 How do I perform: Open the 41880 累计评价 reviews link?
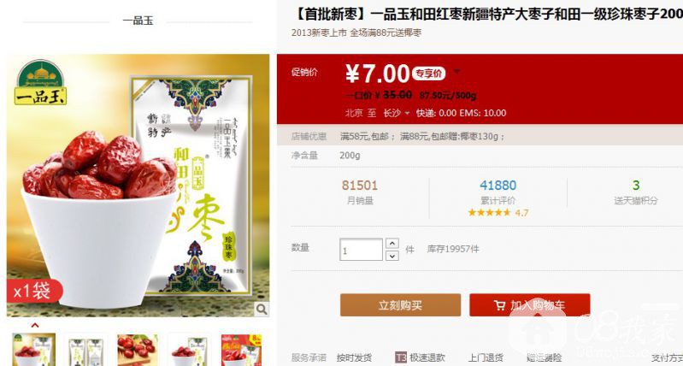[498, 192]
